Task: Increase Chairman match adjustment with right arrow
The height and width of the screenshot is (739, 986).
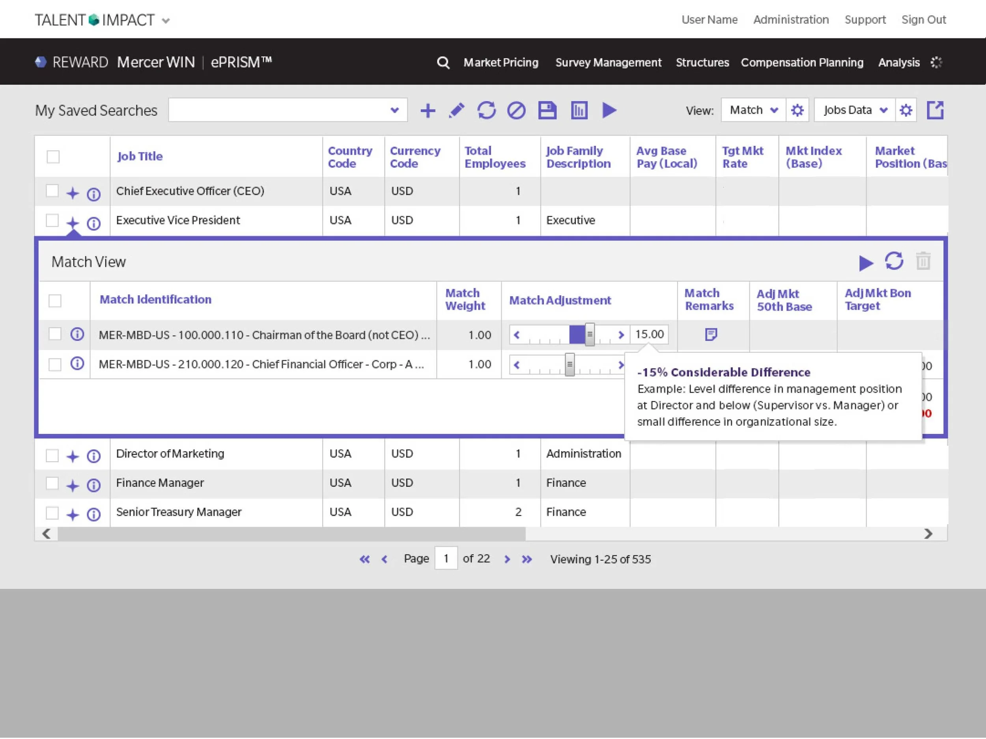Action: click(620, 335)
